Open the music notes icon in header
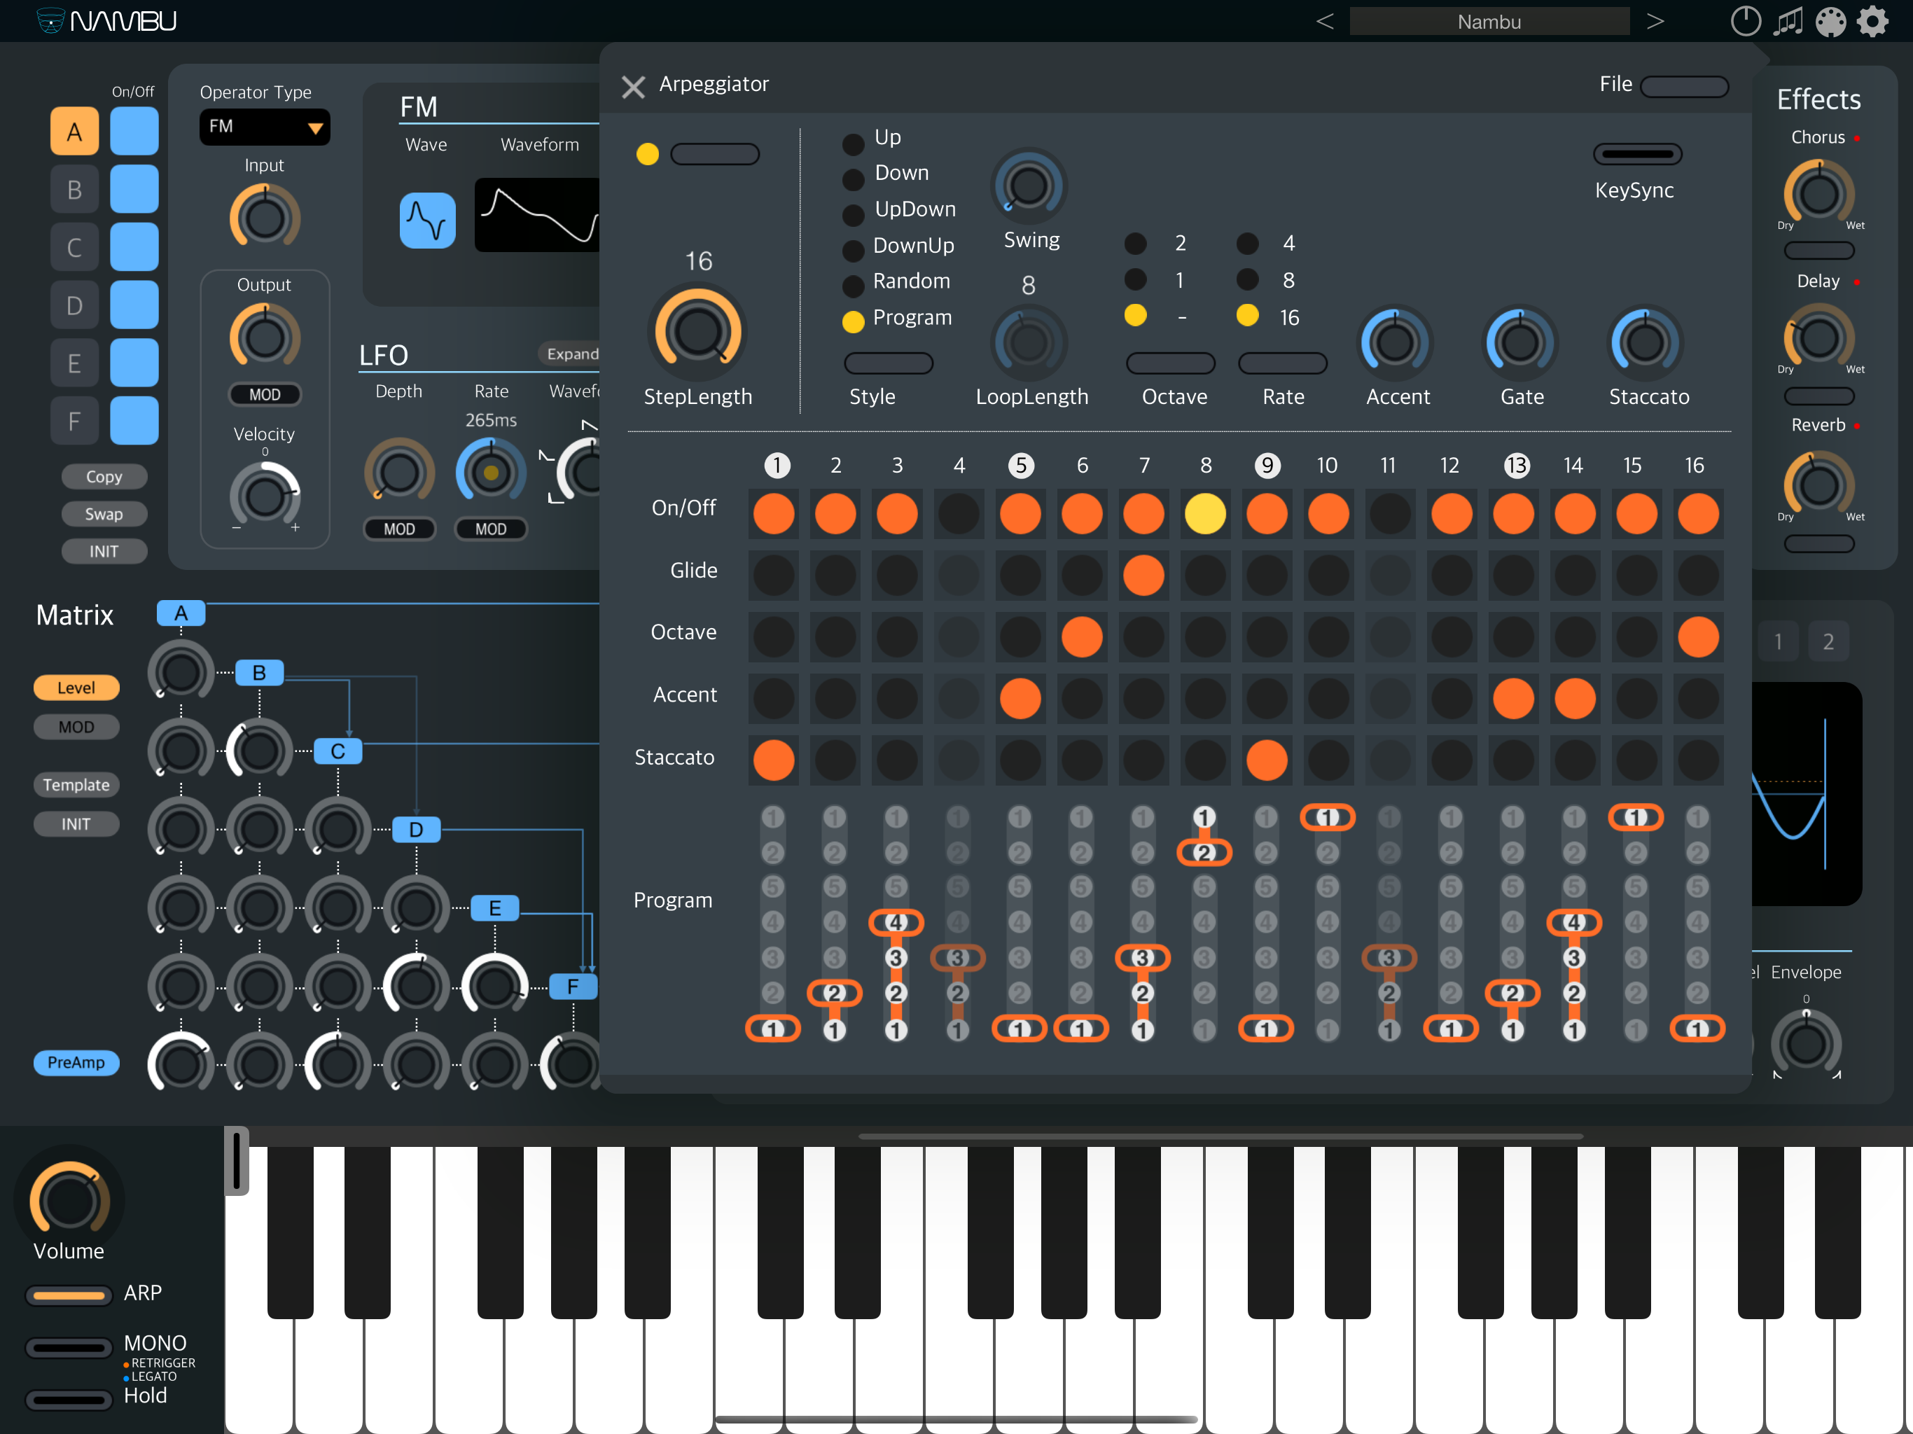 pyautogui.click(x=1788, y=22)
